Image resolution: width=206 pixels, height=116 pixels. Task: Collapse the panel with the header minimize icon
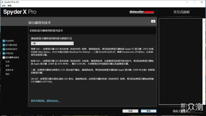tap(153, 21)
